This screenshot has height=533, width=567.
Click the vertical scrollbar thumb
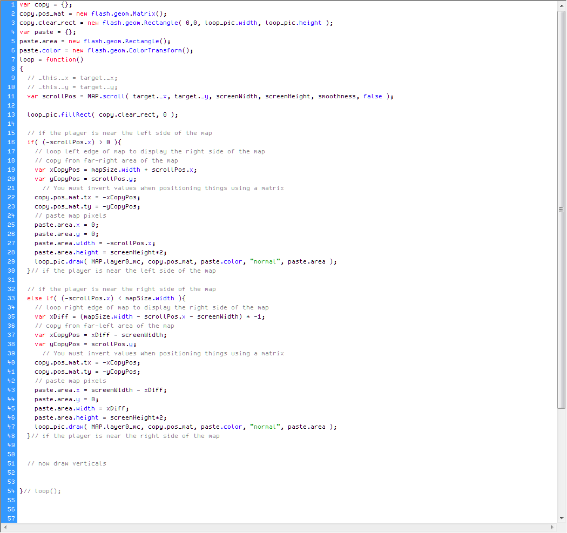click(x=561, y=209)
